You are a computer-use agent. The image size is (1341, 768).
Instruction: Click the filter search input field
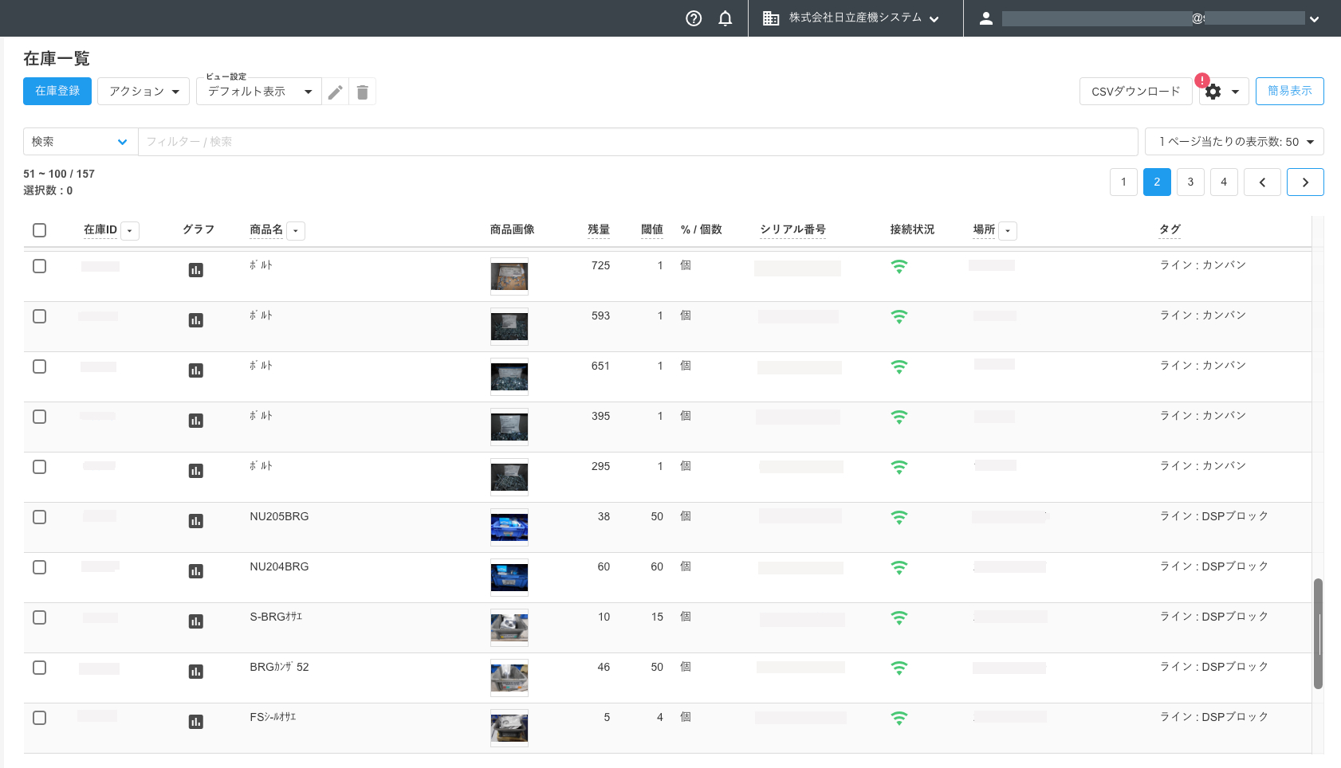point(638,142)
